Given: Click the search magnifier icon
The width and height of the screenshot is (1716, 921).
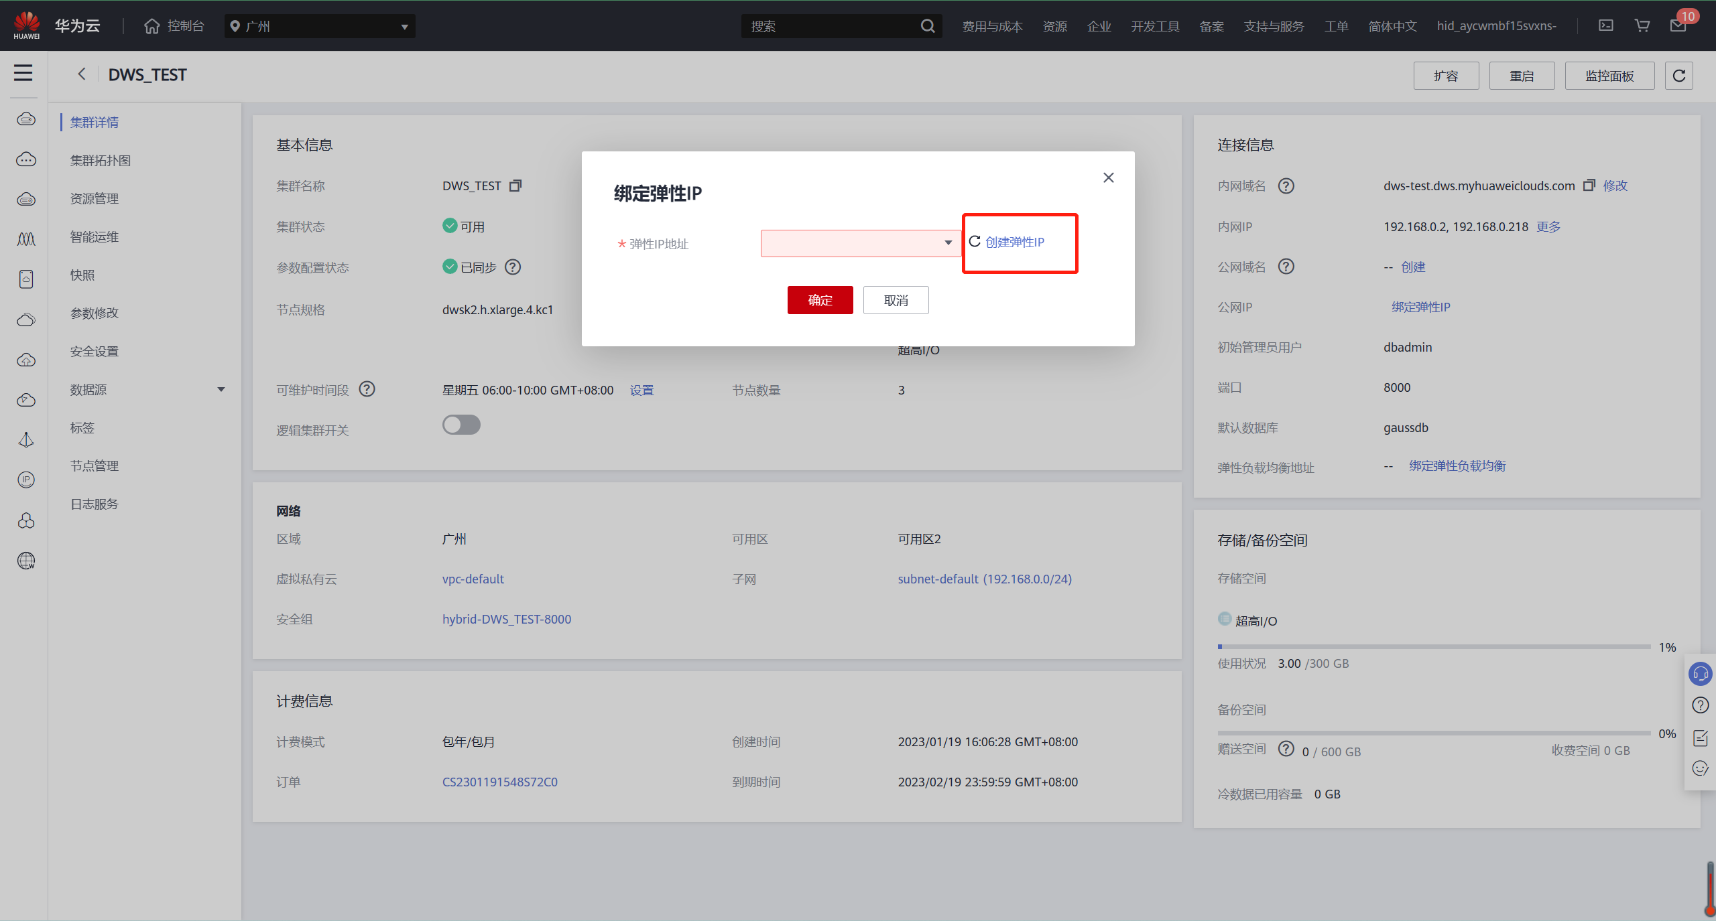Looking at the screenshot, I should tap(928, 26).
